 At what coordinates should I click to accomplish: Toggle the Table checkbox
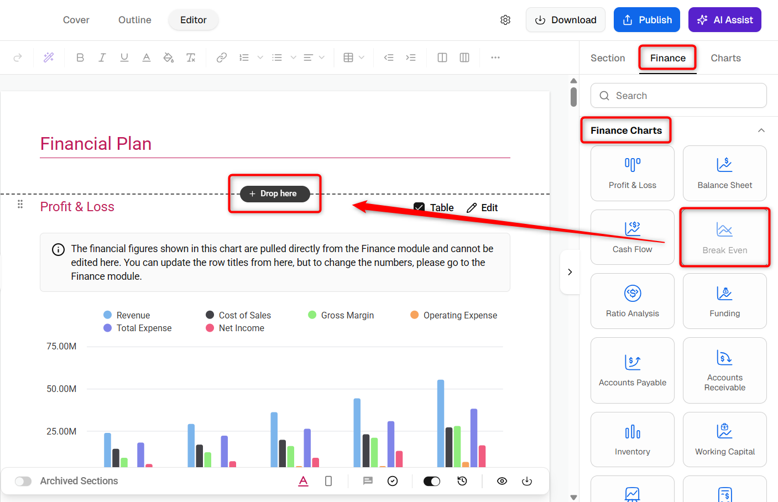419,208
